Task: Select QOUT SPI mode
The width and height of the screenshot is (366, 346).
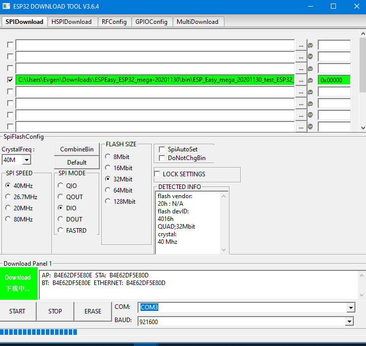Action: point(70,197)
